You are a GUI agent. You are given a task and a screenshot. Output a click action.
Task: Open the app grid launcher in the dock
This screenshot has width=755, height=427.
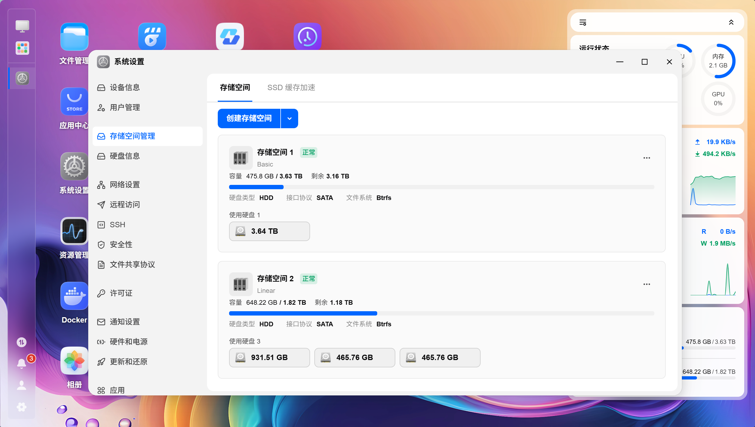pos(22,48)
